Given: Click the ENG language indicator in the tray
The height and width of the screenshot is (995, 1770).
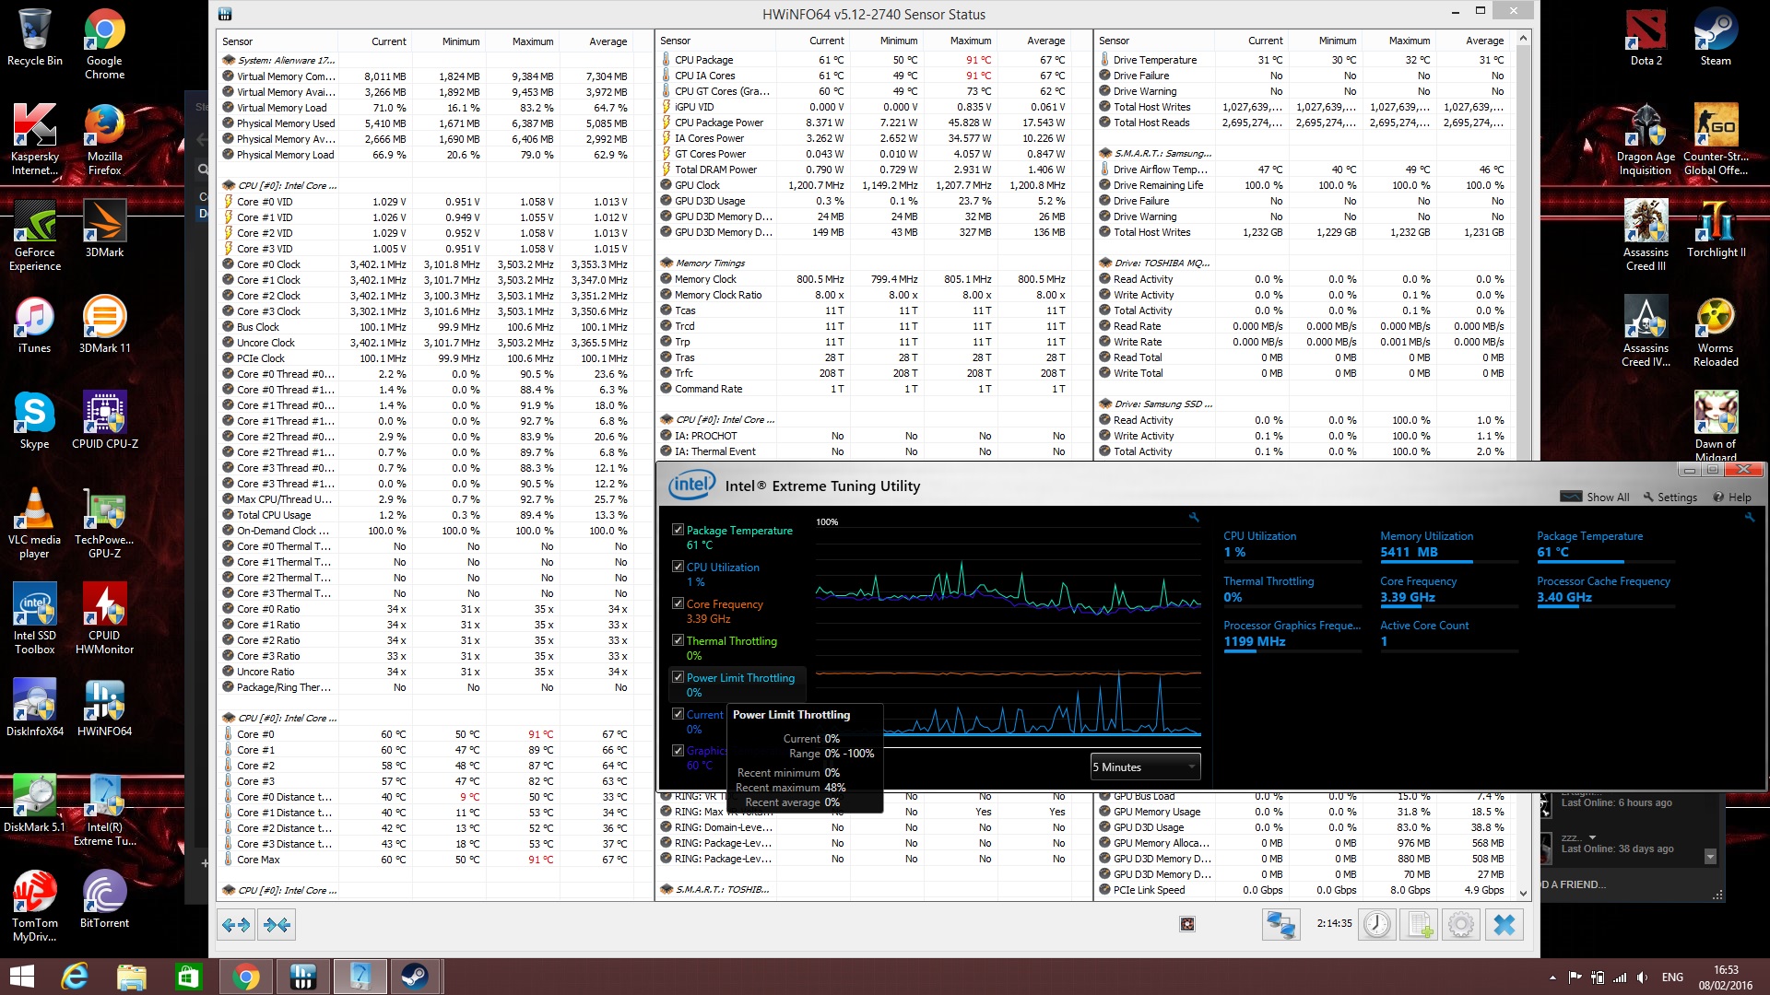Looking at the screenshot, I should 1672,977.
